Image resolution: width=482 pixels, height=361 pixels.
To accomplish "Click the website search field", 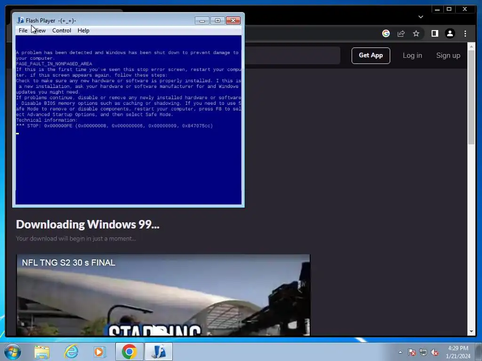I will [x=292, y=55].
